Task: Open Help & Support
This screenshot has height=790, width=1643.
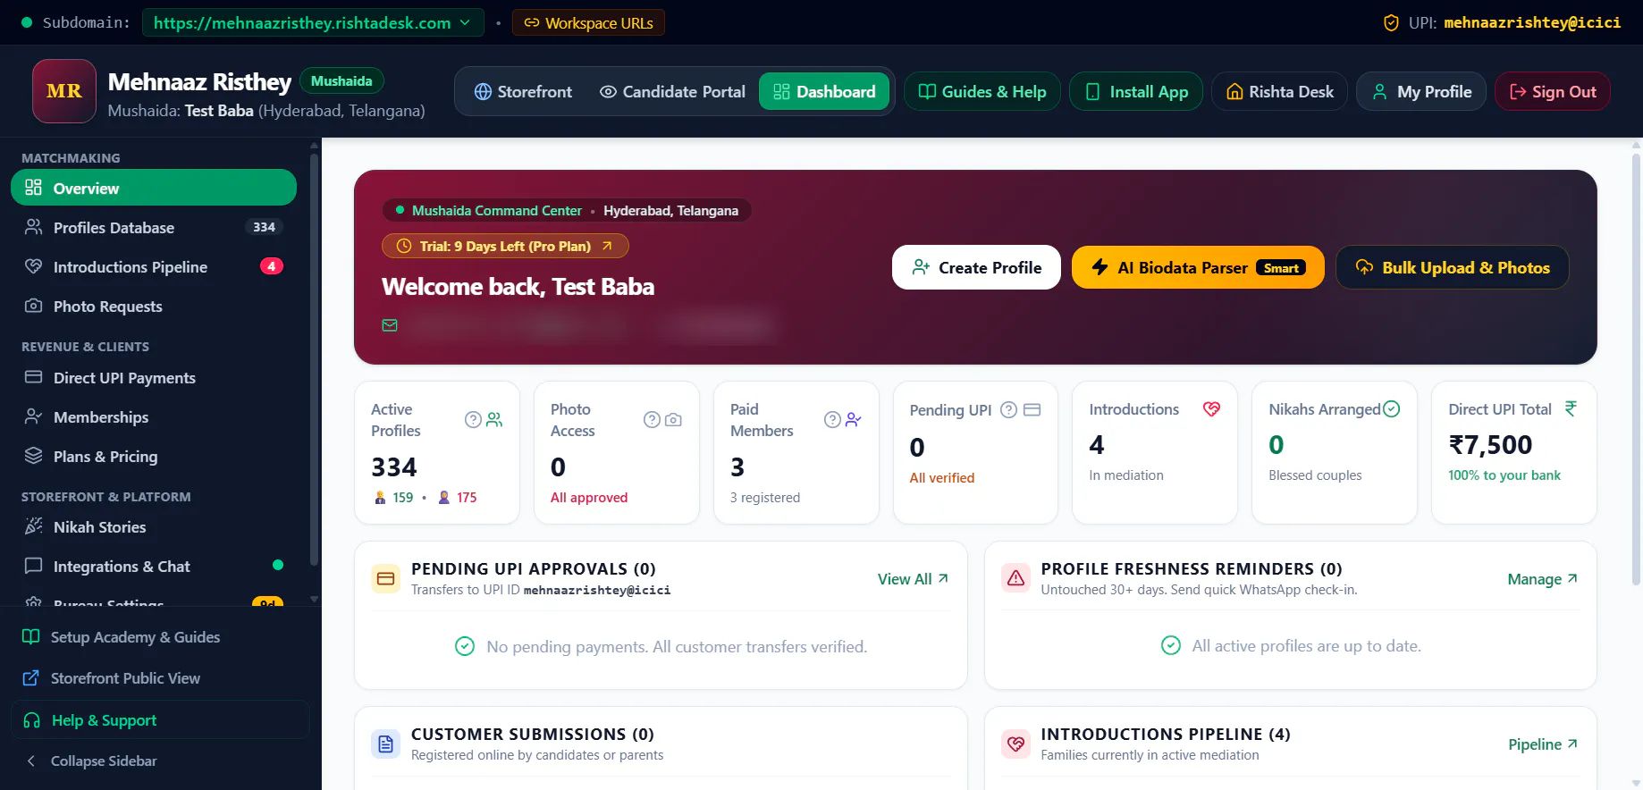Action: (160, 719)
